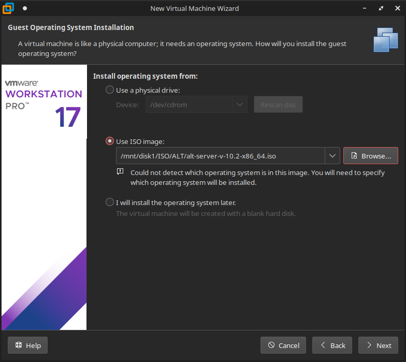Expand the ISO image path dropdown arrow
The height and width of the screenshot is (362, 406).
coord(332,156)
